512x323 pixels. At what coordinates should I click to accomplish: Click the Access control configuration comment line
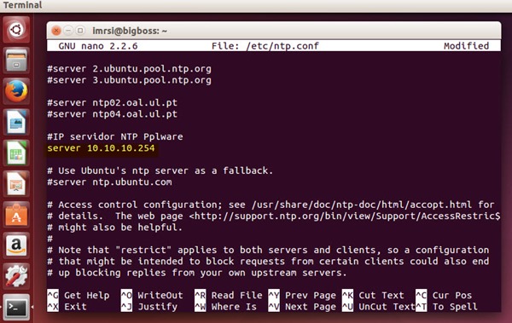[271, 205]
